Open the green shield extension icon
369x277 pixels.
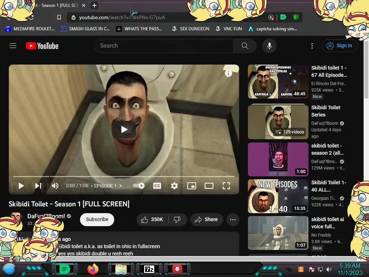click(x=295, y=17)
